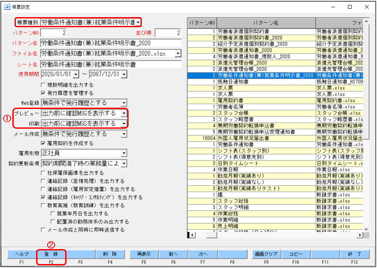This screenshot has width=377, height=268.
Task: Select row 作業明細
Action: coord(275,220)
